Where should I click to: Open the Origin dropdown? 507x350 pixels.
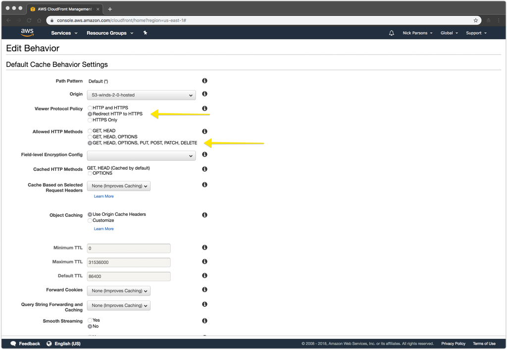[x=141, y=95]
